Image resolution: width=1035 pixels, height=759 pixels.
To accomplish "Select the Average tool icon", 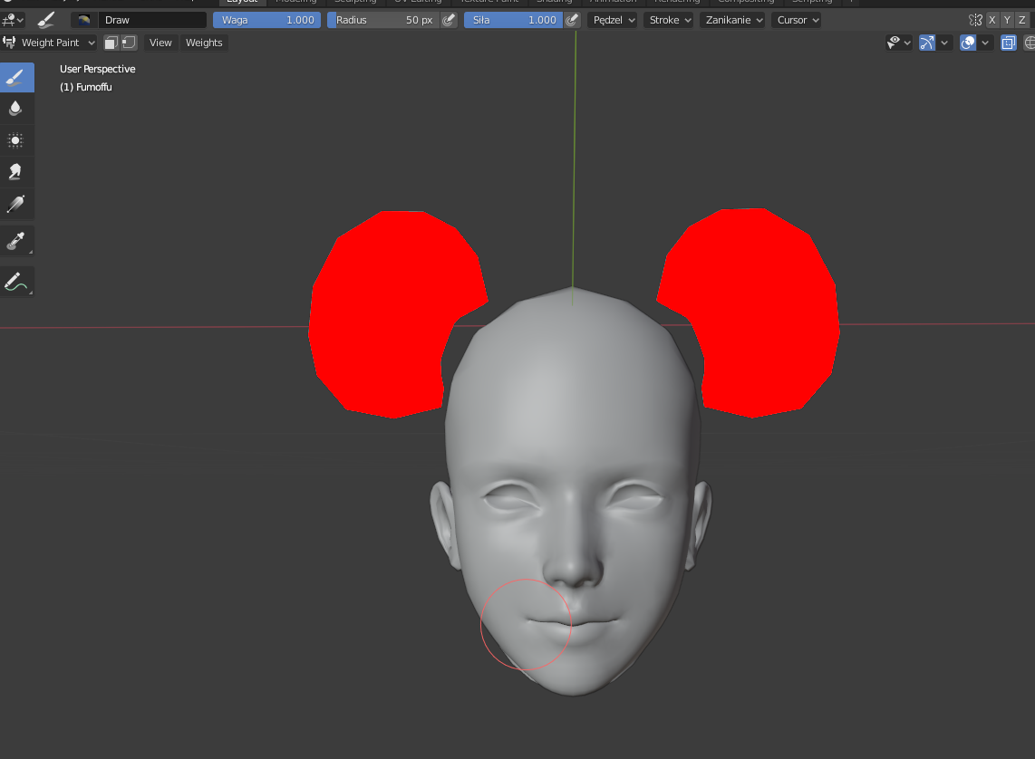I will (x=15, y=139).
